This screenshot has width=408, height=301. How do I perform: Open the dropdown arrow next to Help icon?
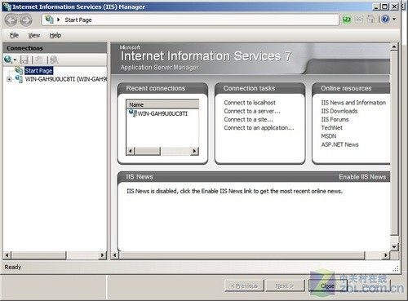(394, 19)
